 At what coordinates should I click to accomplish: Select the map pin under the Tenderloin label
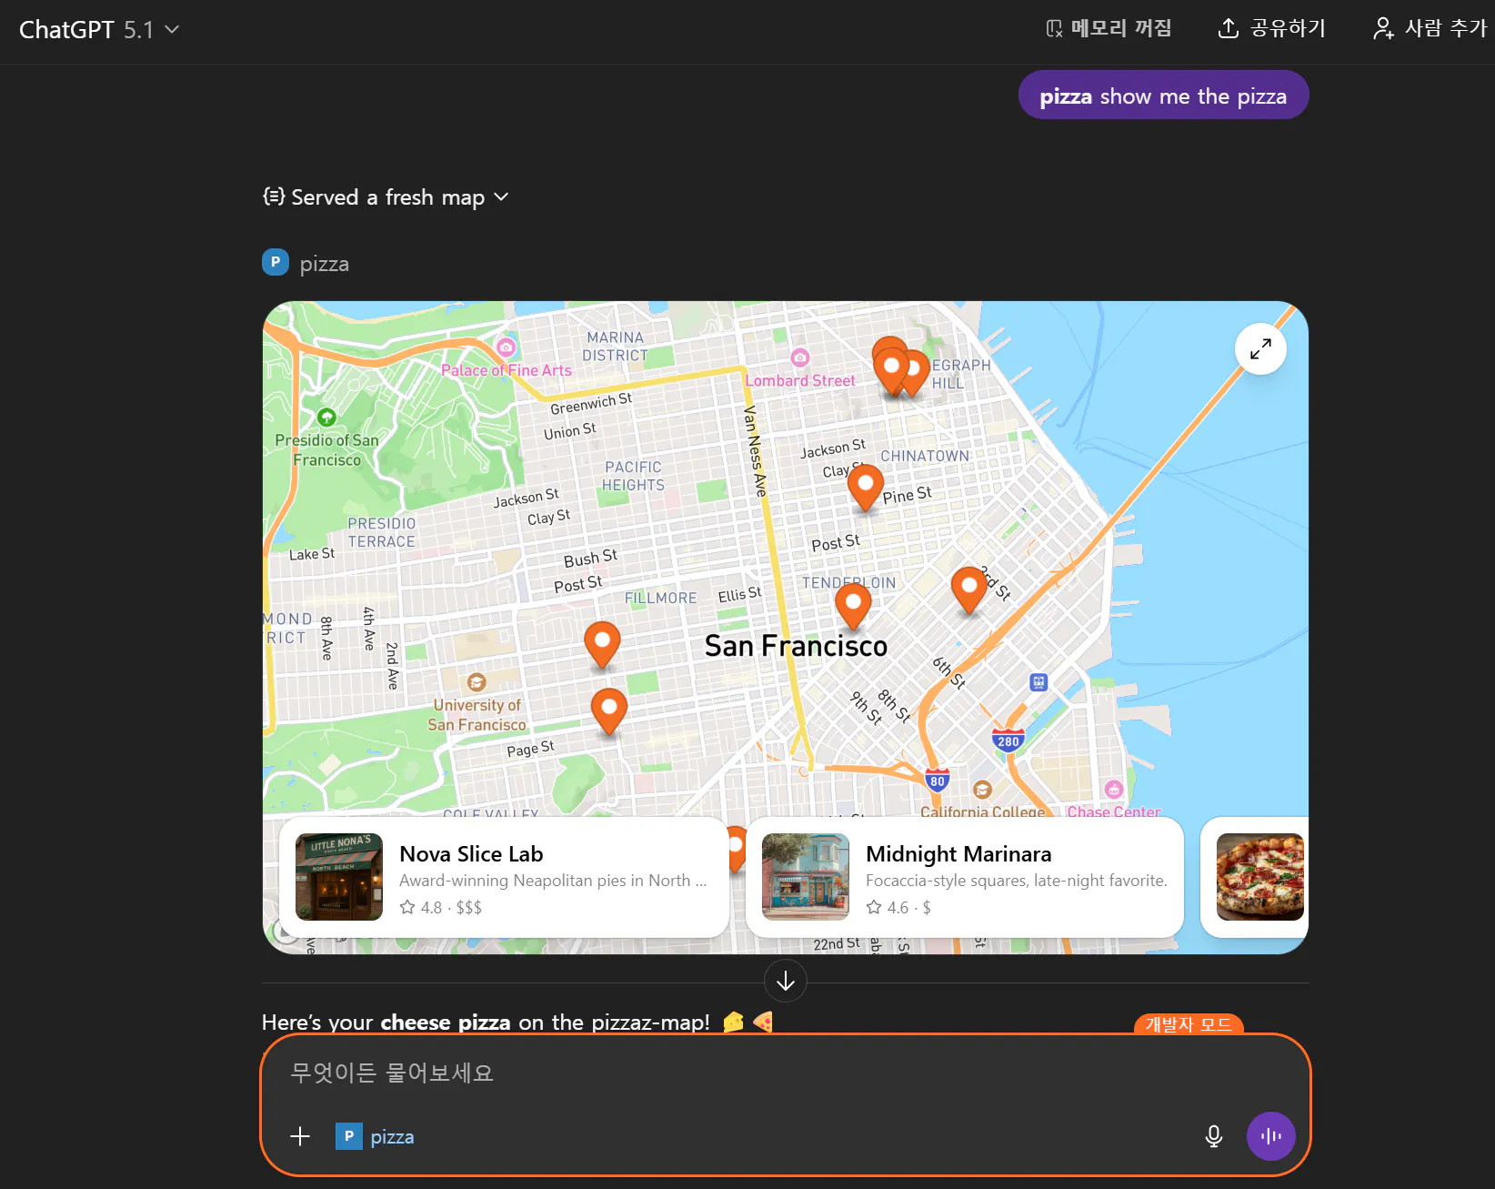853,606
